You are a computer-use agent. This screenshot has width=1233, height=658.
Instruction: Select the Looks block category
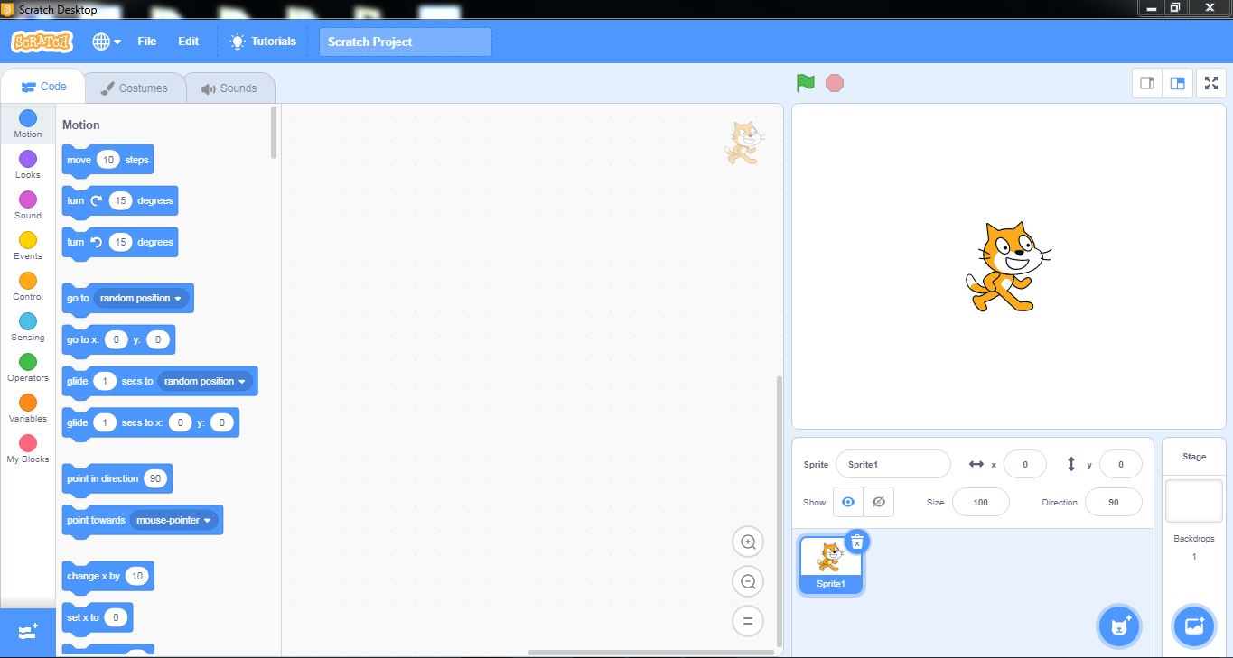click(x=28, y=165)
